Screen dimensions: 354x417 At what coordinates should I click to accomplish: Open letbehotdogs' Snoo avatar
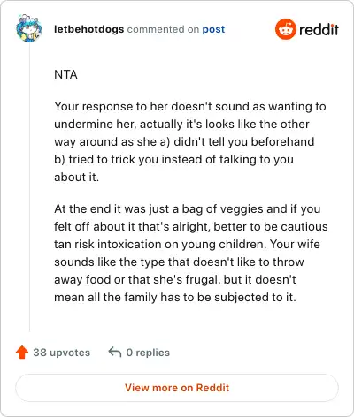point(29,28)
